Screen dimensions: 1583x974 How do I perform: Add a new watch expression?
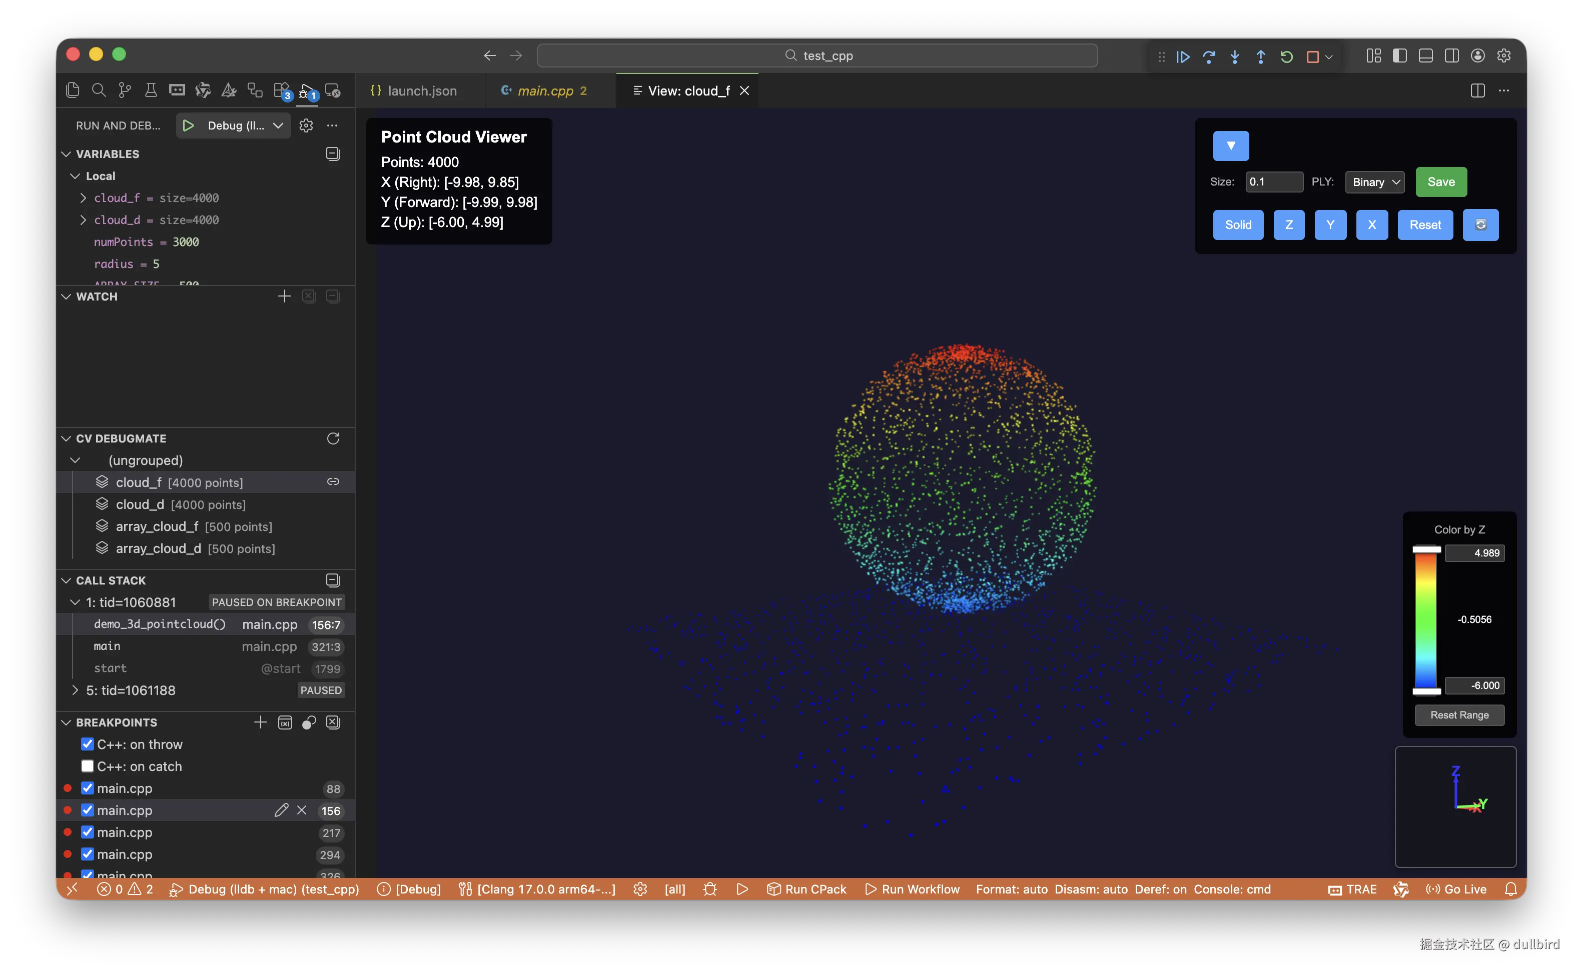[x=284, y=296]
